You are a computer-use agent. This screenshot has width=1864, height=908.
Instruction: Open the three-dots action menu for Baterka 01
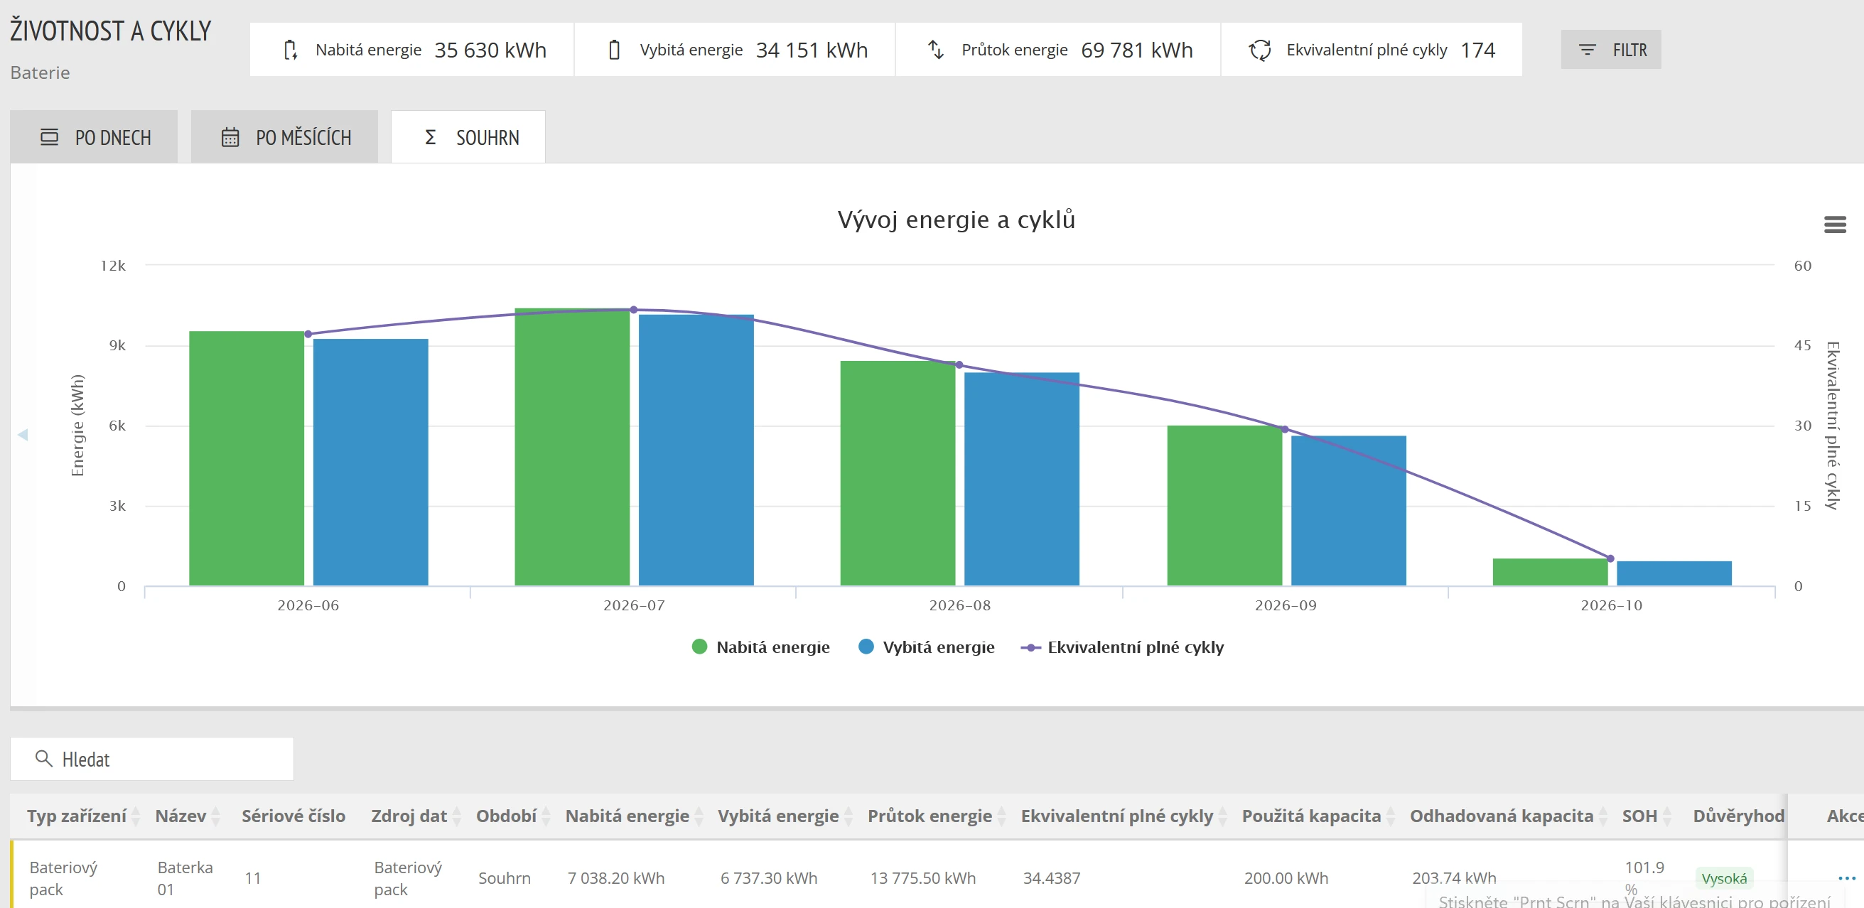pos(1847,877)
